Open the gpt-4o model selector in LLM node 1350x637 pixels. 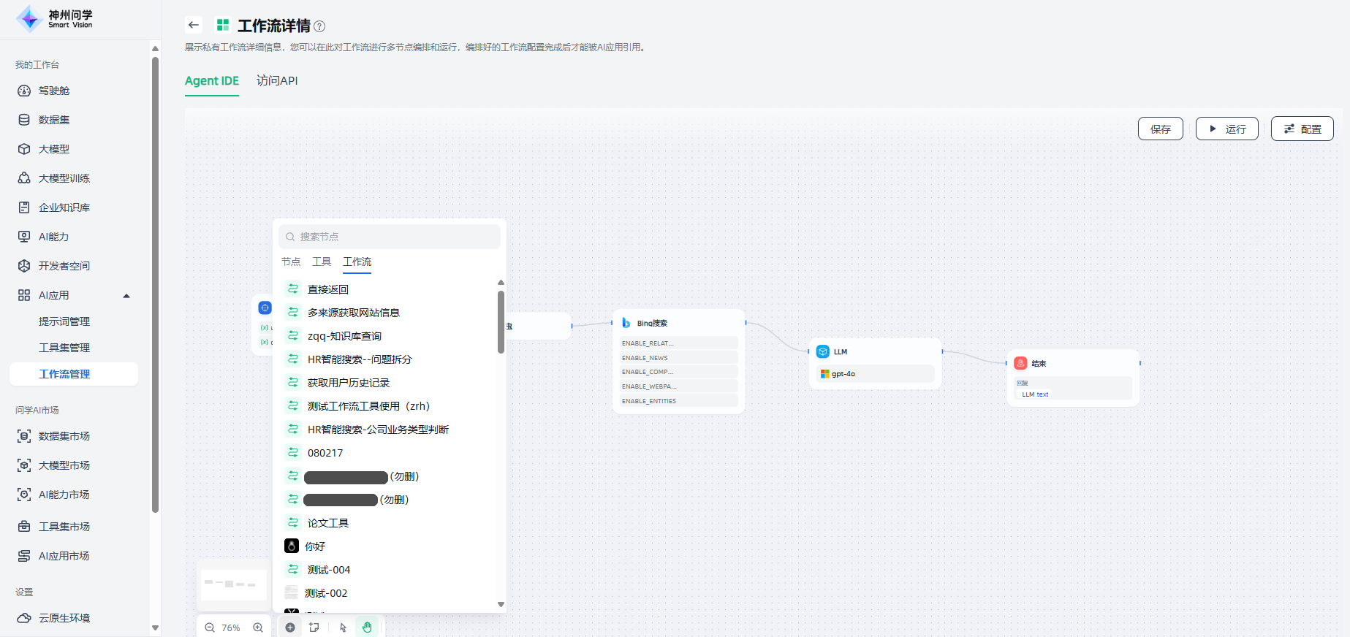(875, 374)
